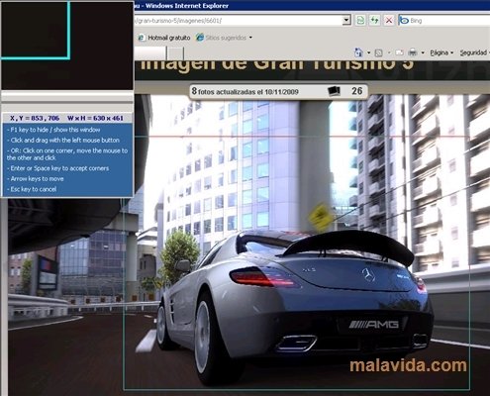
Task: Click the '8 fotos actualizadas el 10/11/2009' text
Action: pos(245,91)
